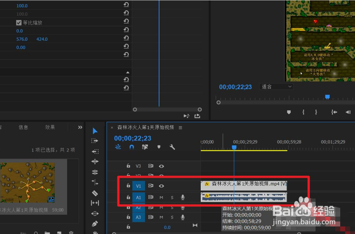Switch to the 信息 tab
Viewport: 355px width, 234px height.
tap(23, 127)
